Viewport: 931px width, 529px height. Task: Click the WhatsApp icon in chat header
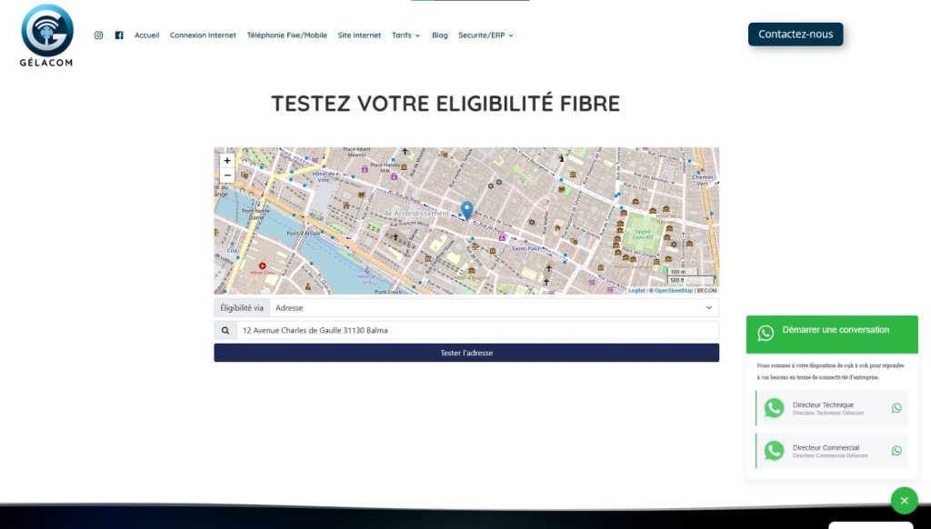point(766,333)
